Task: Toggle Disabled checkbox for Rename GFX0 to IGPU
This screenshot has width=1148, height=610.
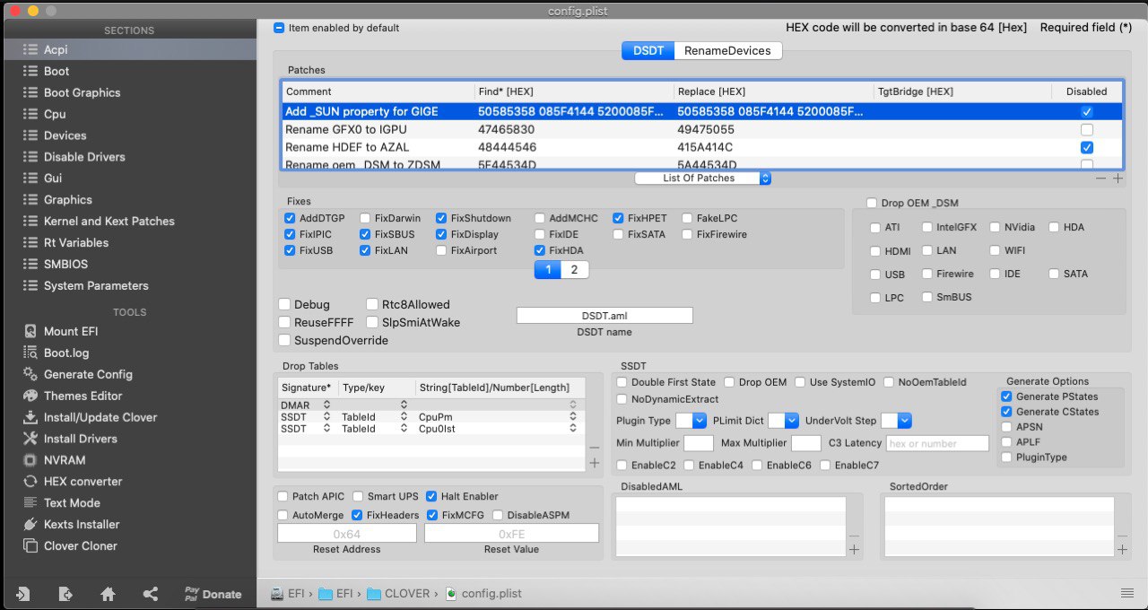Action: tap(1087, 129)
